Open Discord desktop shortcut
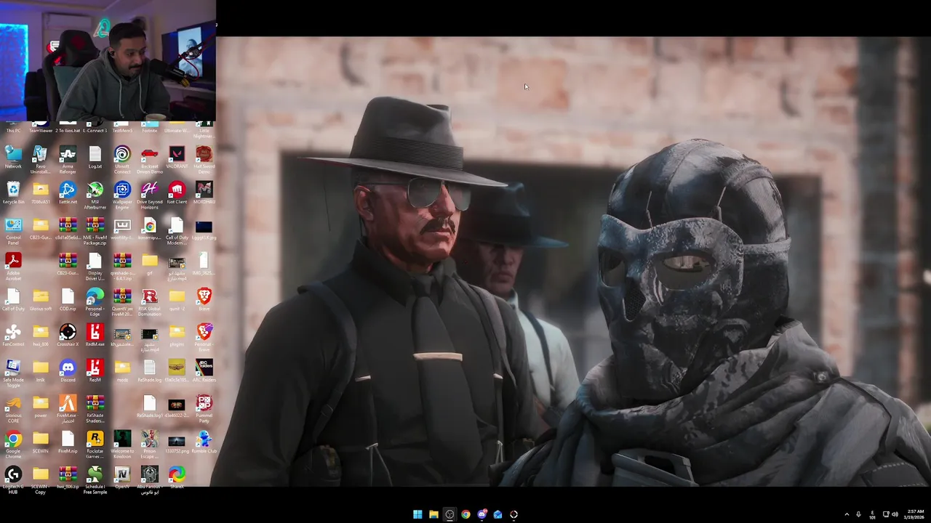This screenshot has height=523, width=931. tap(68, 371)
